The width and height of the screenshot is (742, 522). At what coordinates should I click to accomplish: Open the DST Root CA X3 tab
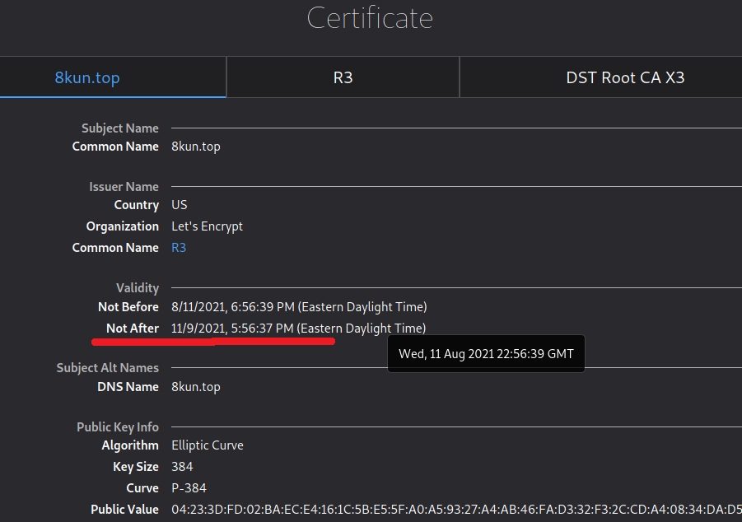(x=601, y=77)
